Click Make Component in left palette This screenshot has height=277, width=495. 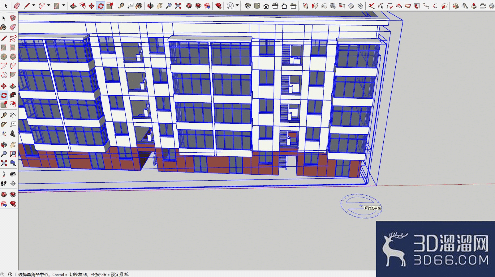tap(13, 18)
